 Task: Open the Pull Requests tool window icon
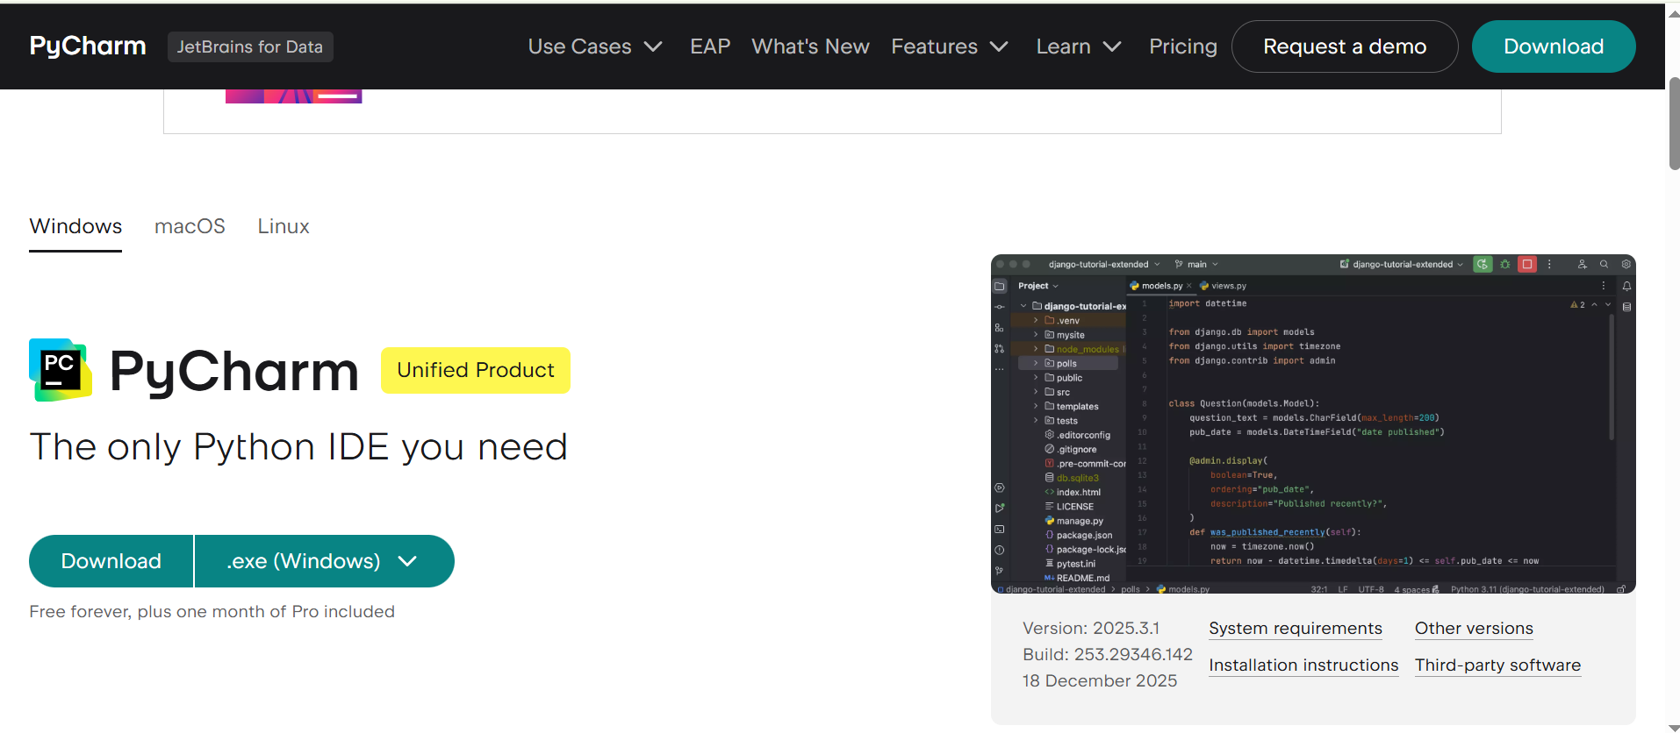click(1000, 349)
